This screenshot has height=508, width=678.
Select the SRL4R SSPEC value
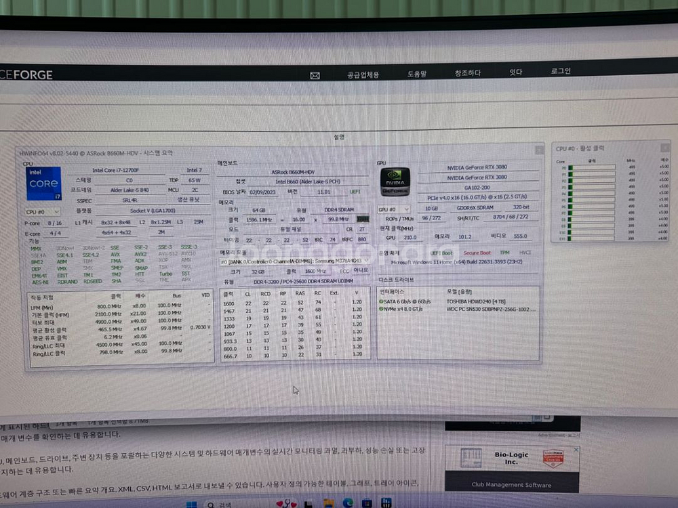tap(129, 200)
